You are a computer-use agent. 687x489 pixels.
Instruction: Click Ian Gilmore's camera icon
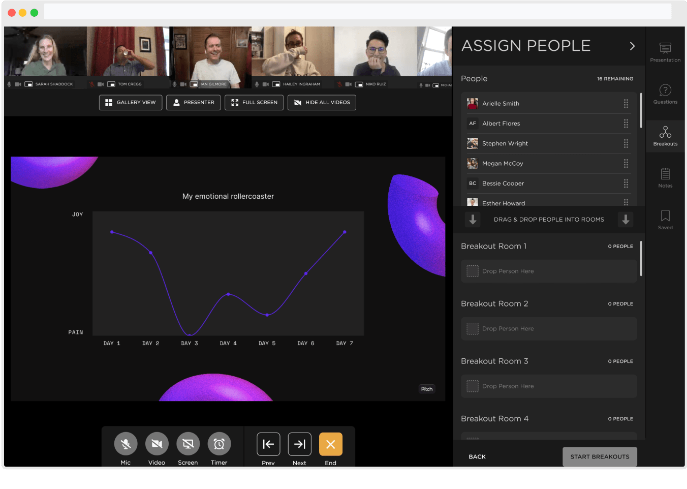coord(183,84)
